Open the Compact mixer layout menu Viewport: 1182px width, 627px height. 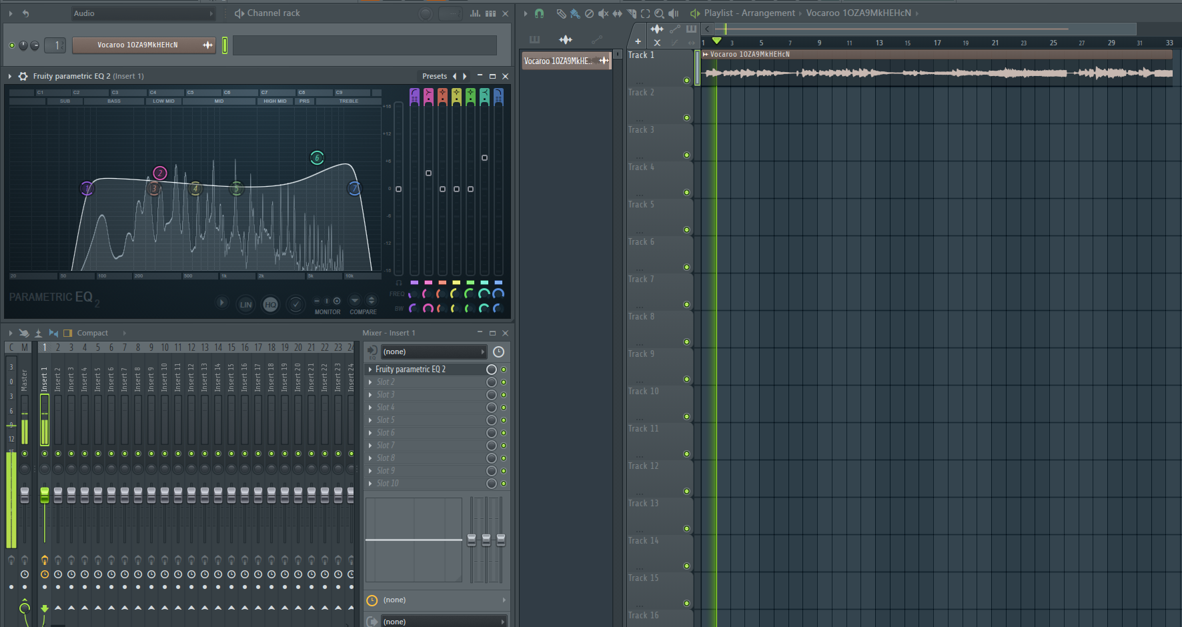click(x=92, y=333)
